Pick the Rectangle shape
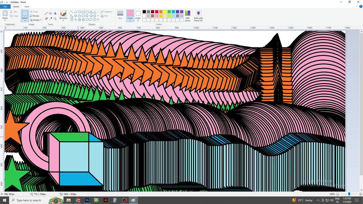363x204 pixels. coord(83,12)
